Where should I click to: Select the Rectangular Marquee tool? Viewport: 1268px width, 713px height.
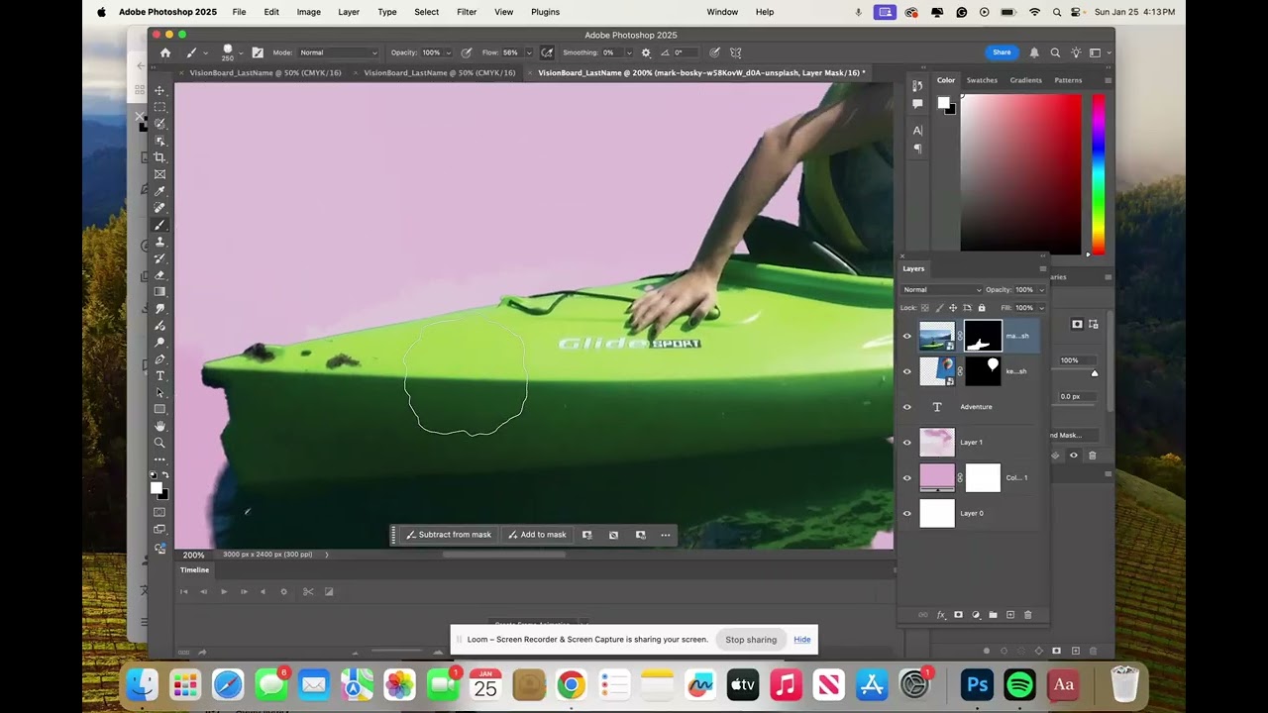point(159,107)
